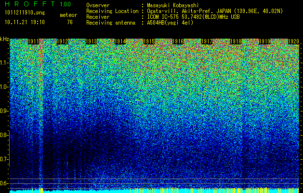Click the 0.9 frequency axis label
The image size is (303, 193).
[x=4, y=111]
